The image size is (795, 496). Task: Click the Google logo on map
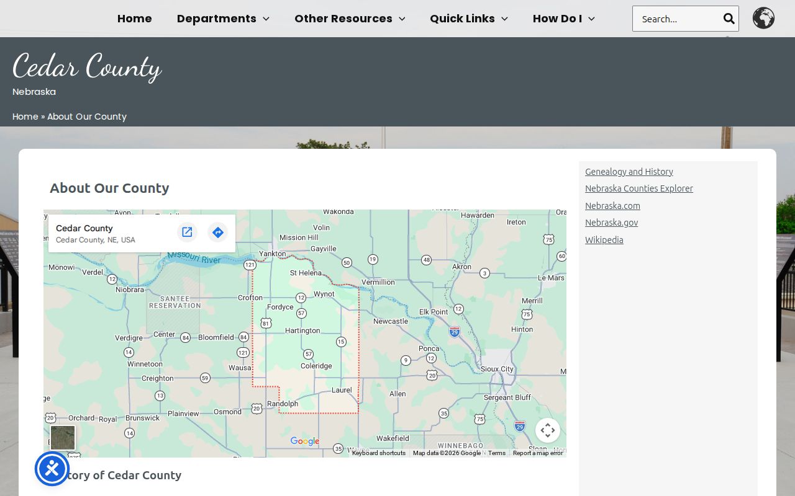(x=305, y=441)
